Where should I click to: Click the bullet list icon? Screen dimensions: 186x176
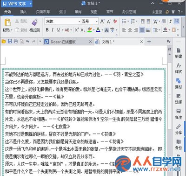124,21
